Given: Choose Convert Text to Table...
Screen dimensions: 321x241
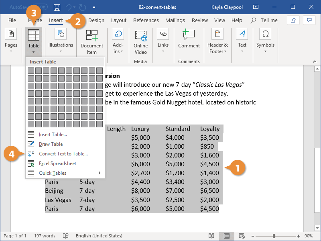Looking at the screenshot, I should click(x=63, y=154).
